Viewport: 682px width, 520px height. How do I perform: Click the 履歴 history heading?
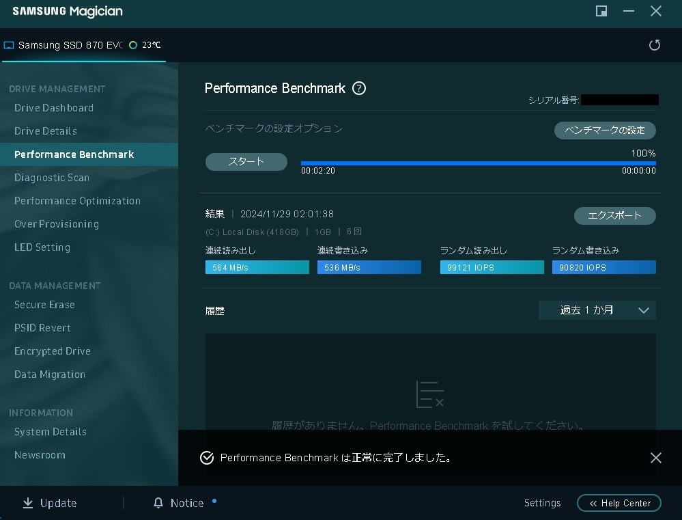coord(215,311)
